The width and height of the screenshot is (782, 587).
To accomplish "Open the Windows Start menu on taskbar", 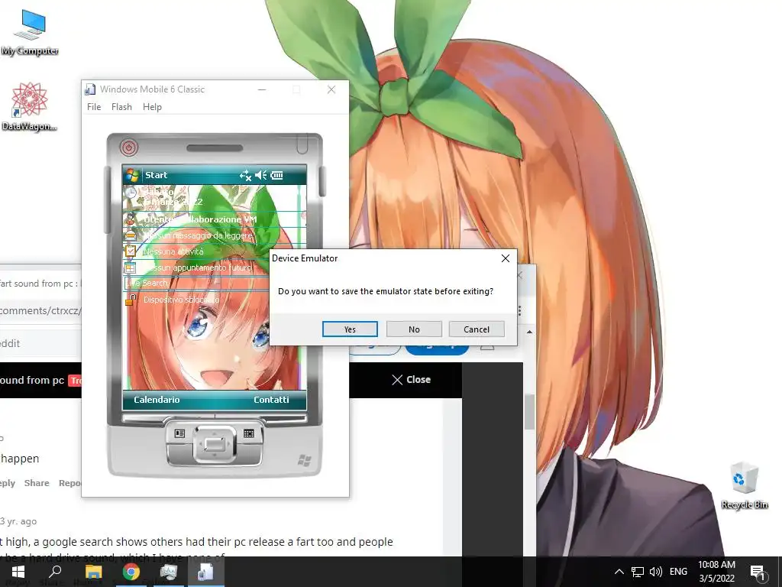I will tap(18, 572).
